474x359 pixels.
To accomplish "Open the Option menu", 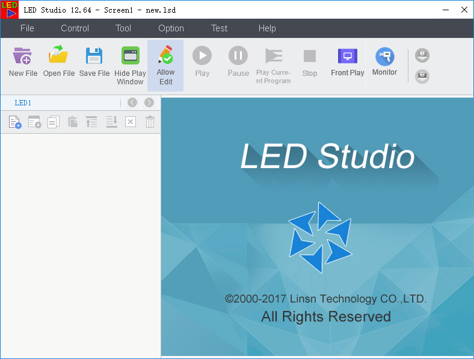I will tap(171, 28).
